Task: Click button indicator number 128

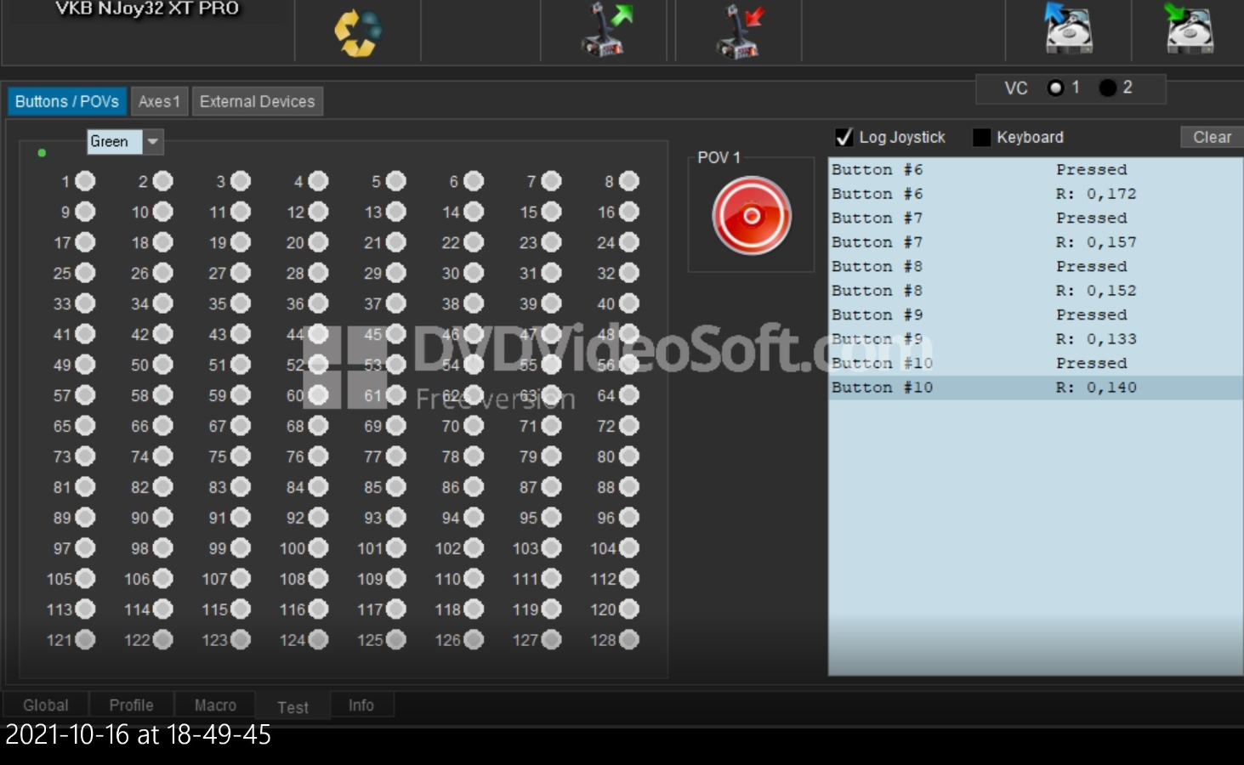Action: point(629,640)
